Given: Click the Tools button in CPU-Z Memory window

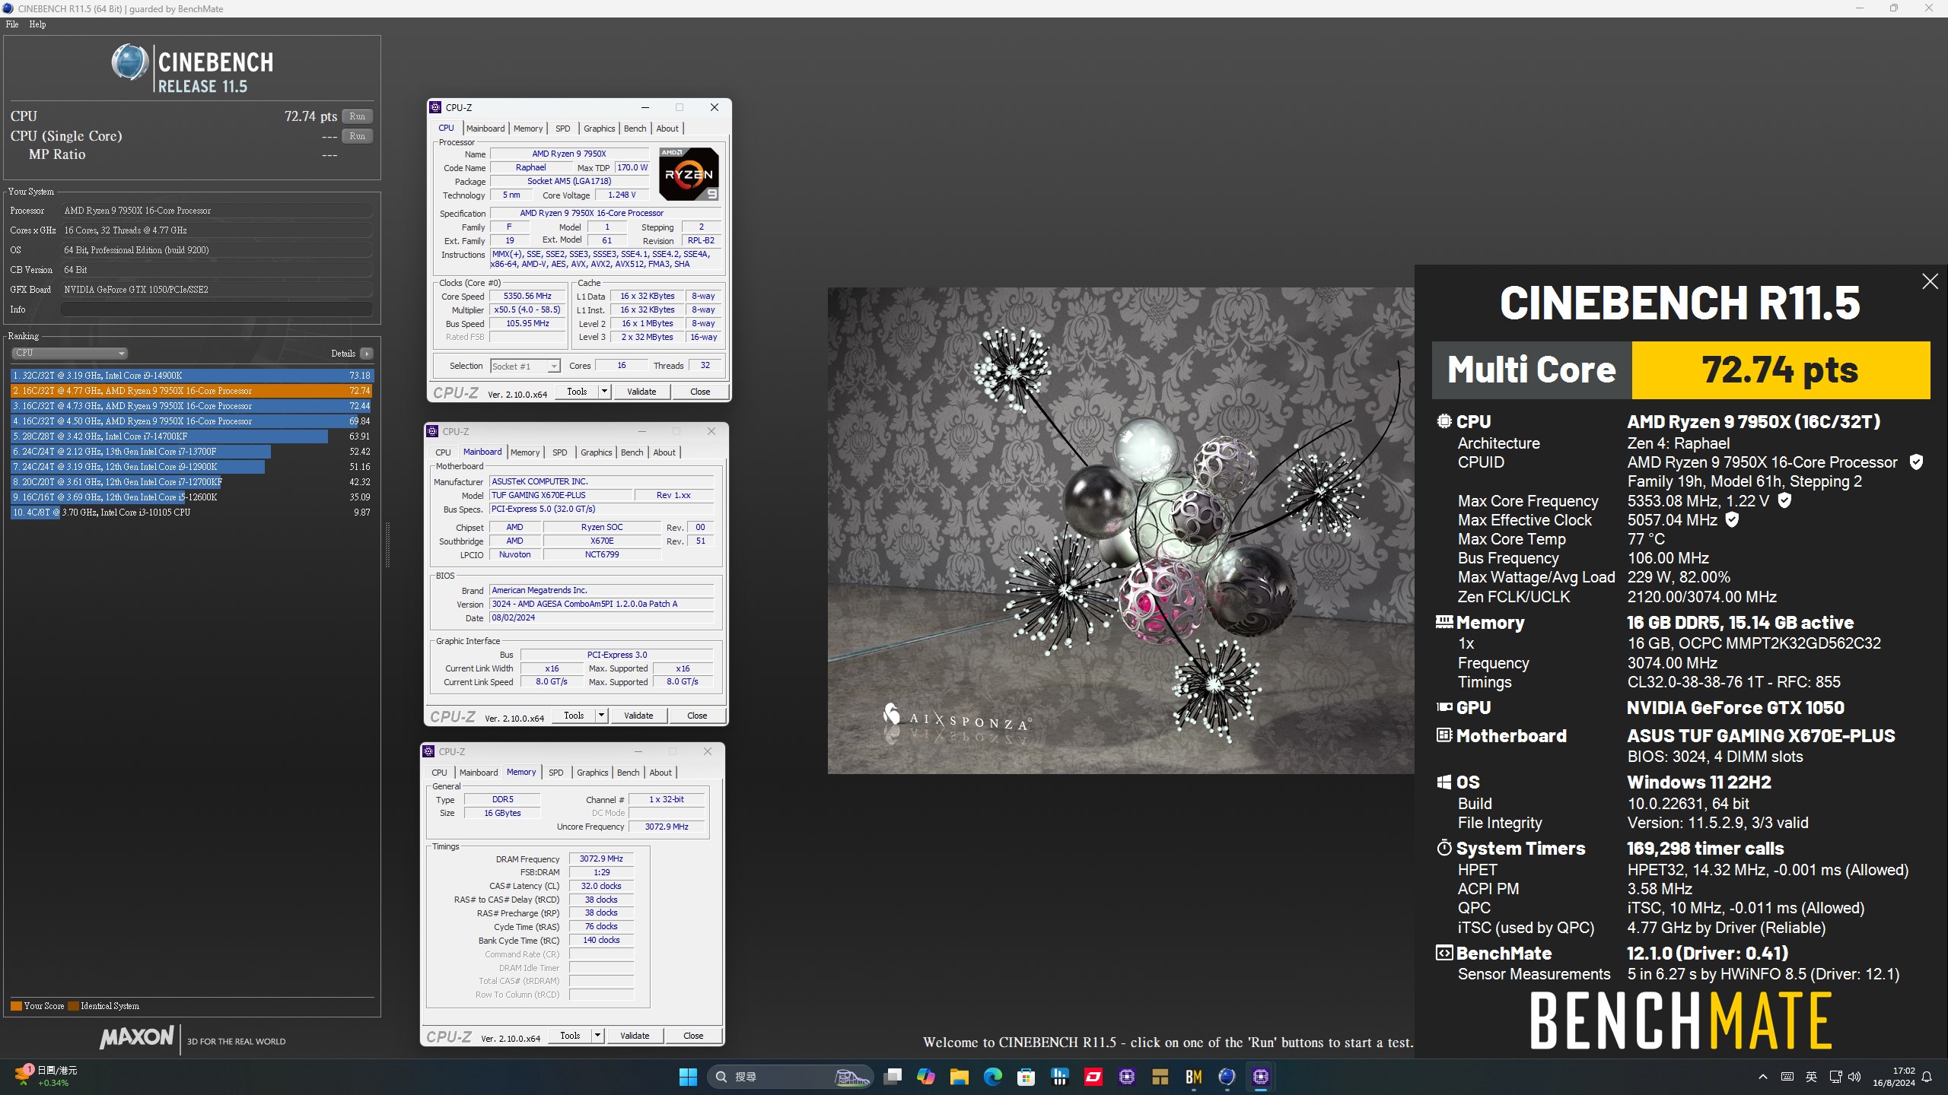Looking at the screenshot, I should pos(570,1036).
